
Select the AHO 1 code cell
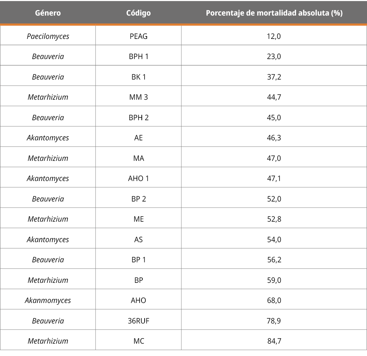139,179
